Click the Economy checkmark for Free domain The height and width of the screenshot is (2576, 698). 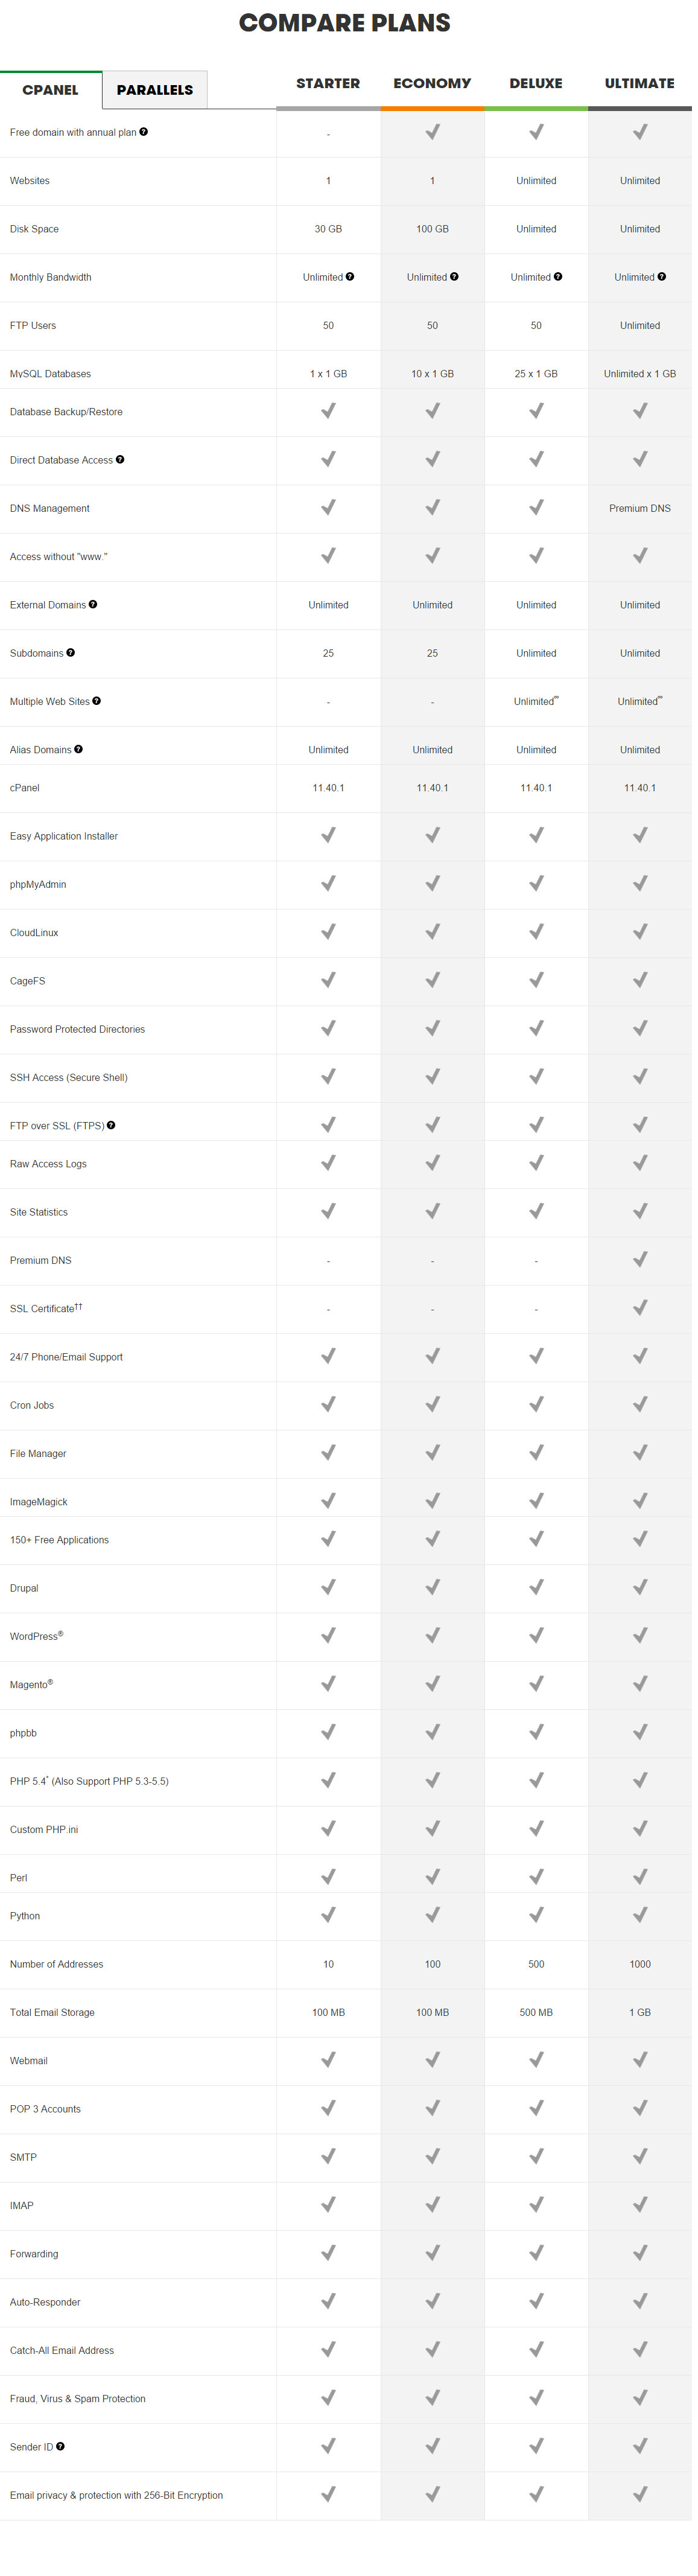[432, 132]
